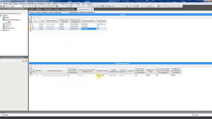The height and width of the screenshot is (119, 212).
Task: Click the 'Исходный объём' column header
Action: click(x=102, y=71)
